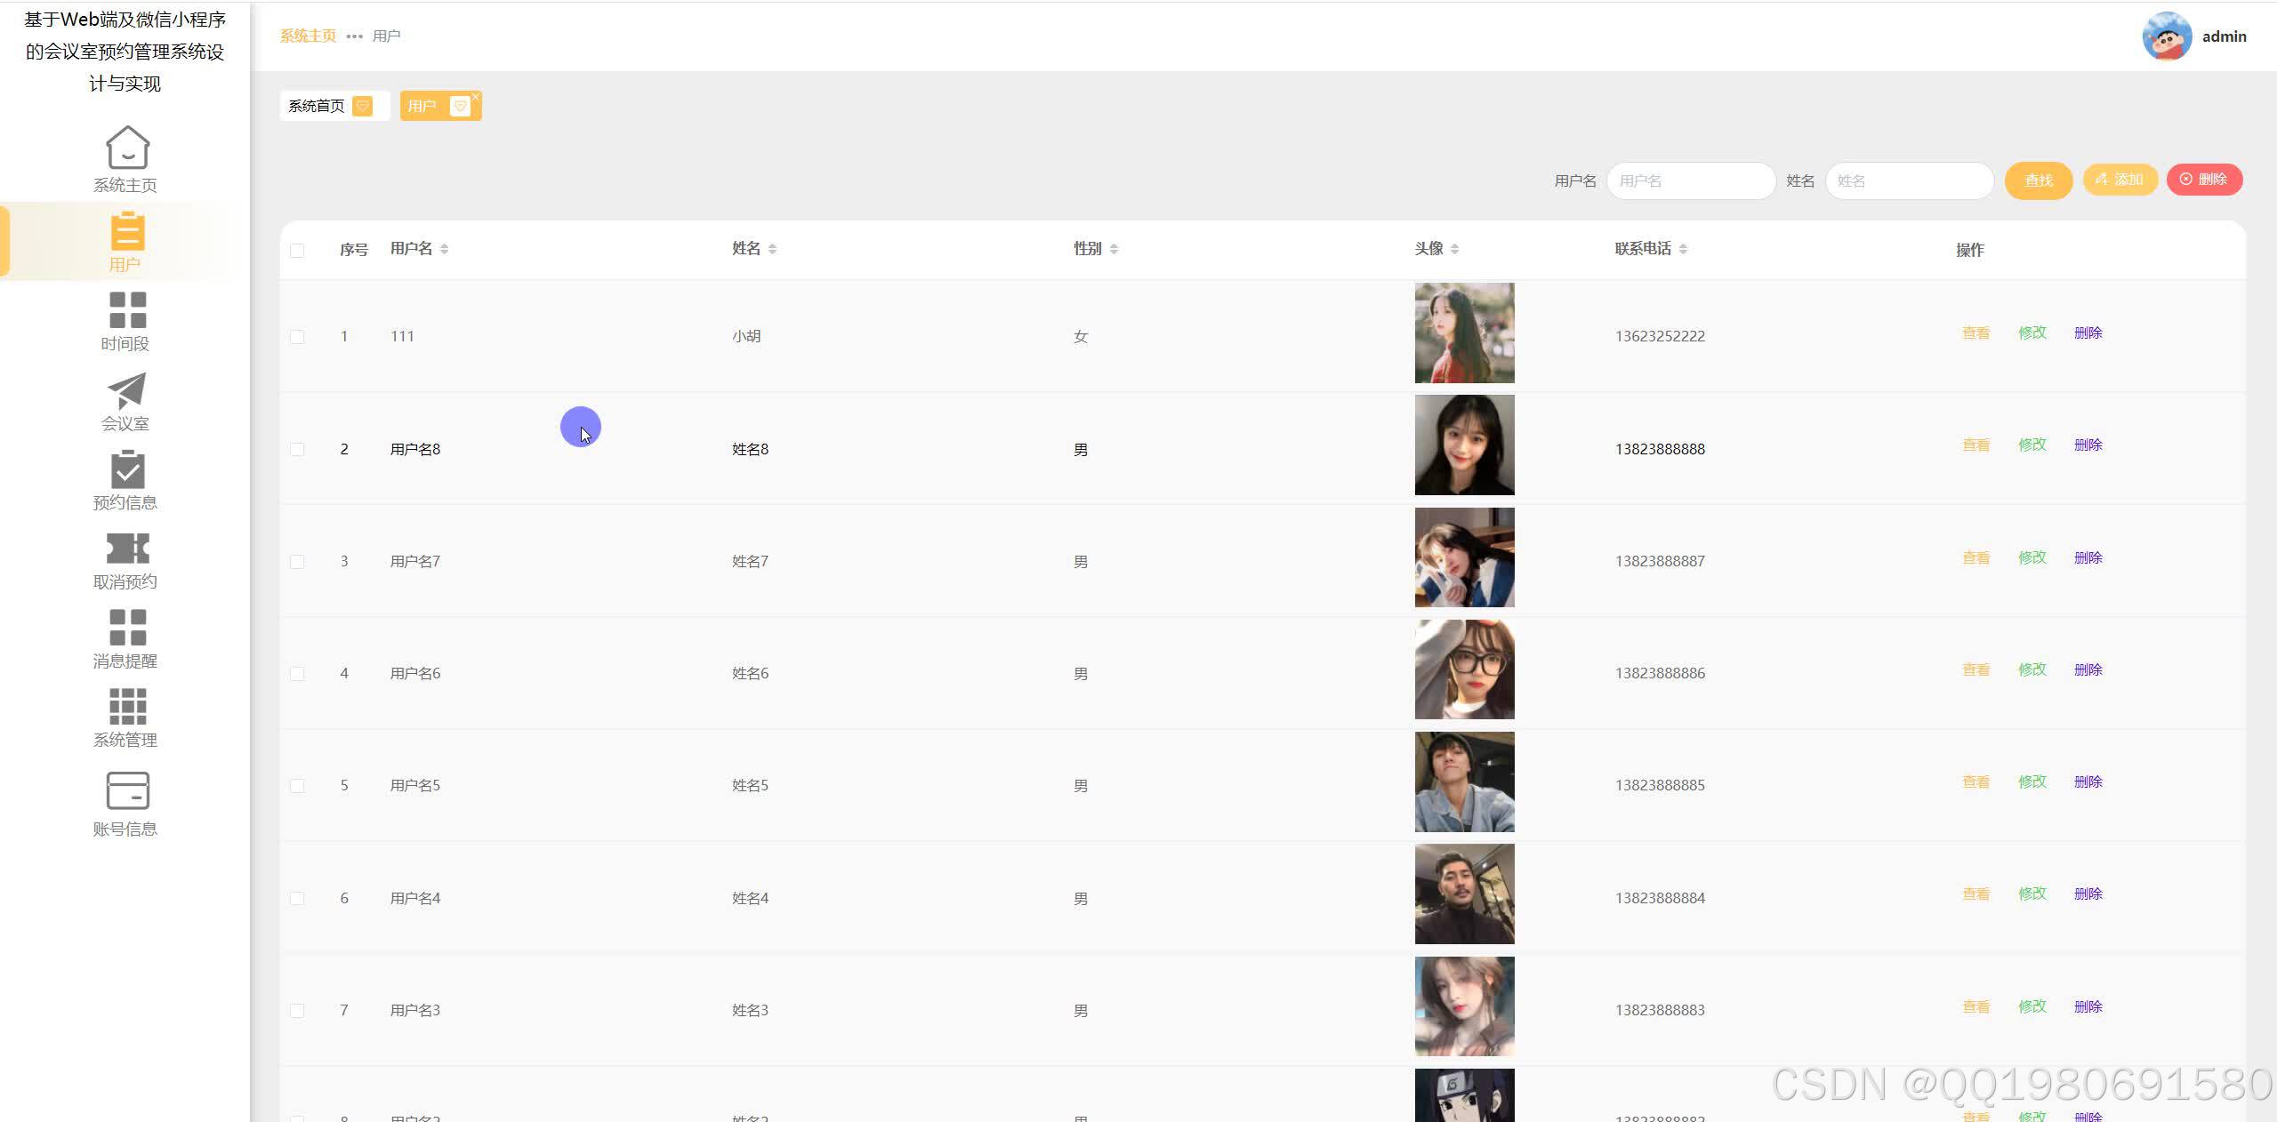Click the 消息提醒 sidebar icon

pos(127,628)
